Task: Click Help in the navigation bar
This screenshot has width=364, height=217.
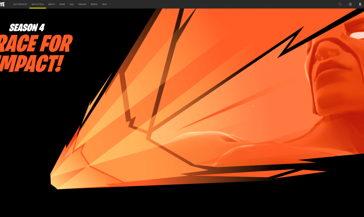Action: click(104, 4)
